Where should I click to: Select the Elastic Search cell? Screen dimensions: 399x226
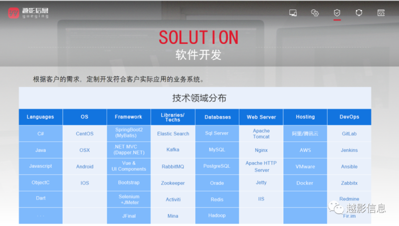pyautogui.click(x=173, y=133)
